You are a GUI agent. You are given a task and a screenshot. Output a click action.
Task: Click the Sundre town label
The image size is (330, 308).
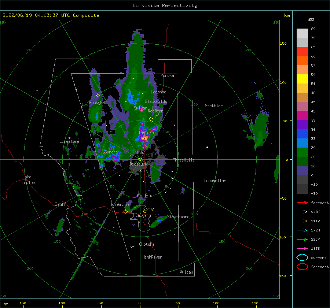[111, 152]
